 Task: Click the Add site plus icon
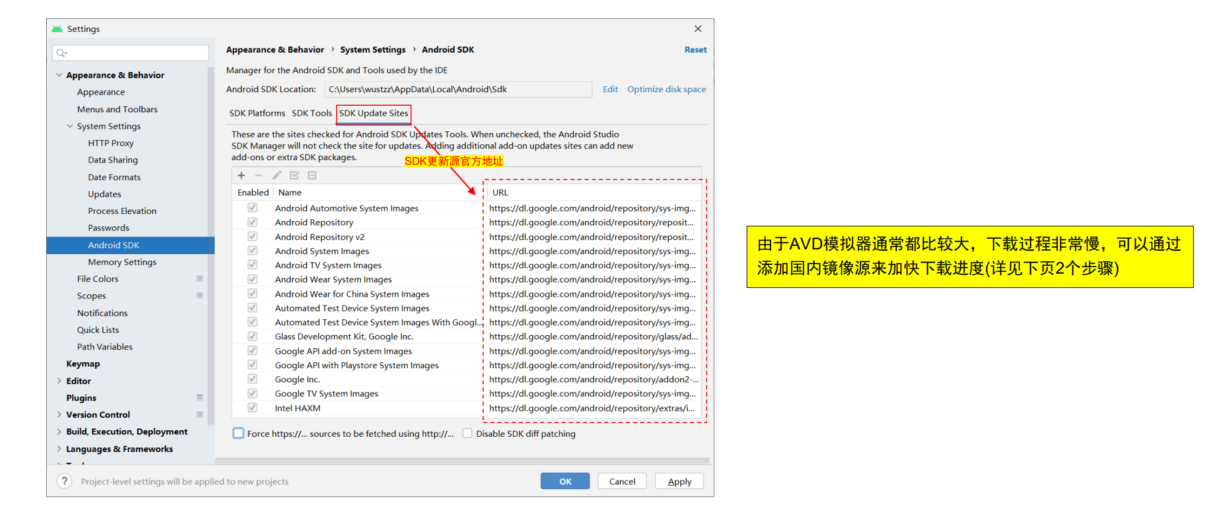(x=241, y=176)
